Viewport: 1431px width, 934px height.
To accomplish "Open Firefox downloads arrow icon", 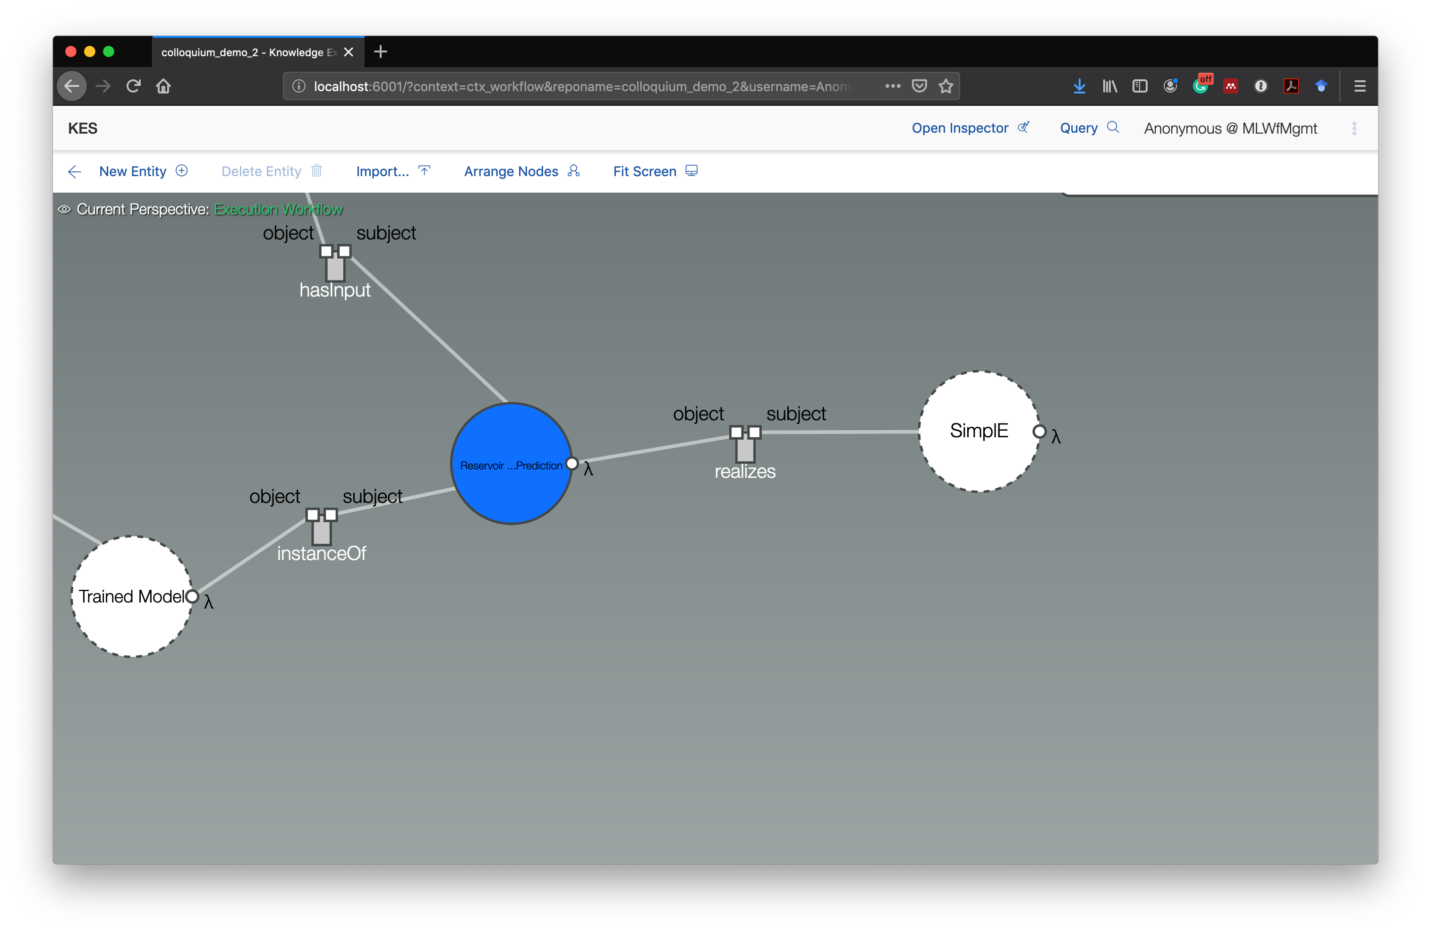I will click(1079, 86).
